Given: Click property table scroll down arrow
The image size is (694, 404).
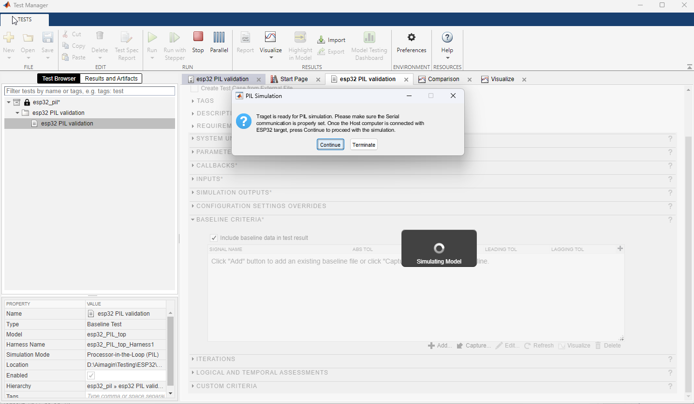Looking at the screenshot, I should tap(170, 393).
